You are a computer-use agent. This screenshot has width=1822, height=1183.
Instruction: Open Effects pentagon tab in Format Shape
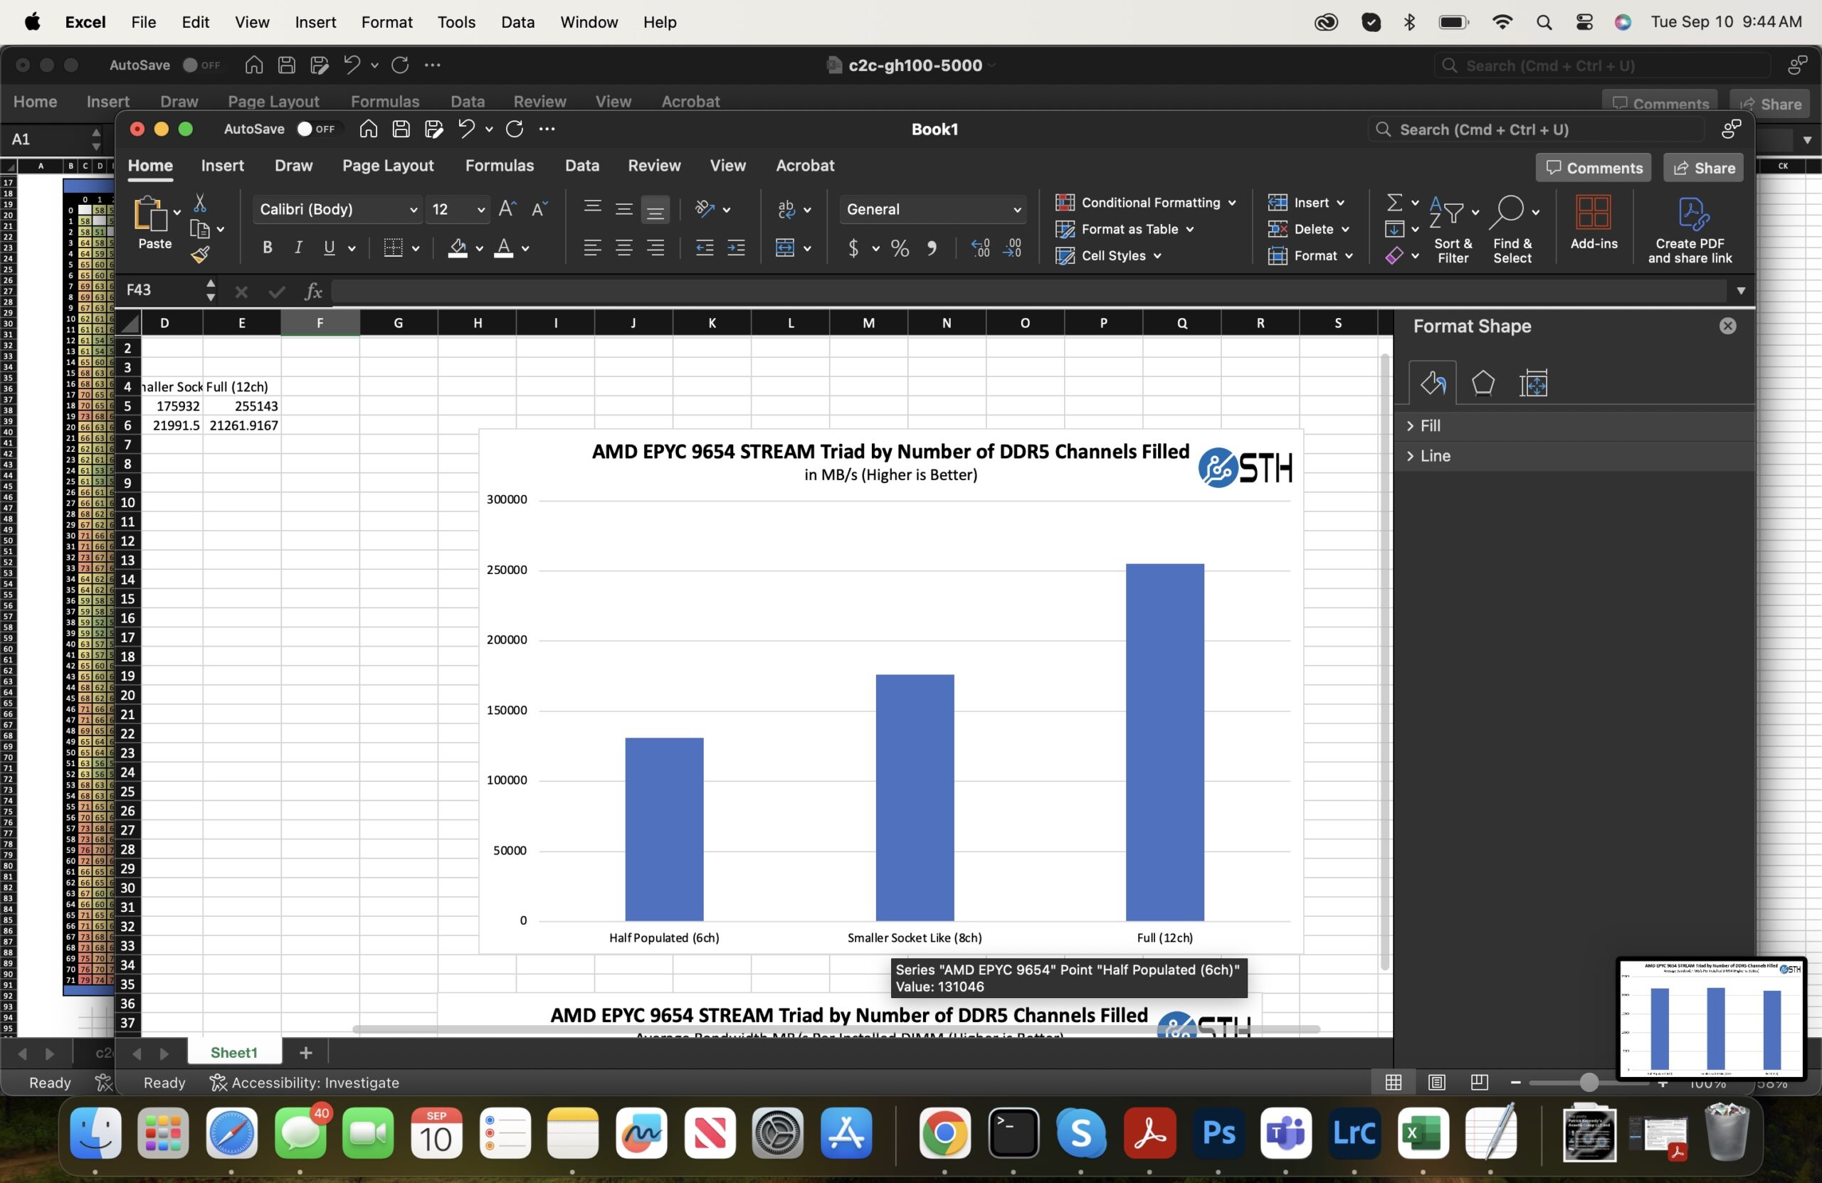[1483, 383]
